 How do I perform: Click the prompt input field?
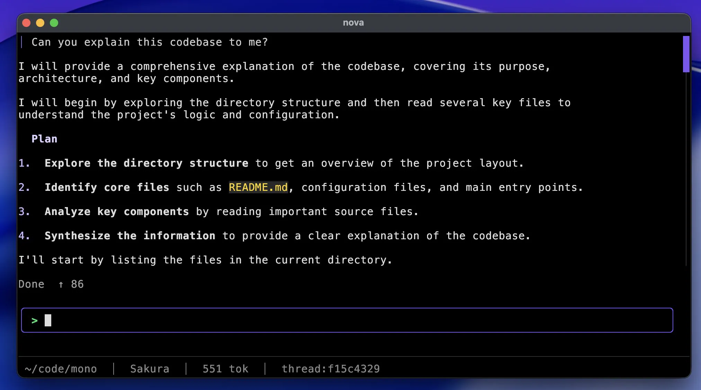pos(347,320)
